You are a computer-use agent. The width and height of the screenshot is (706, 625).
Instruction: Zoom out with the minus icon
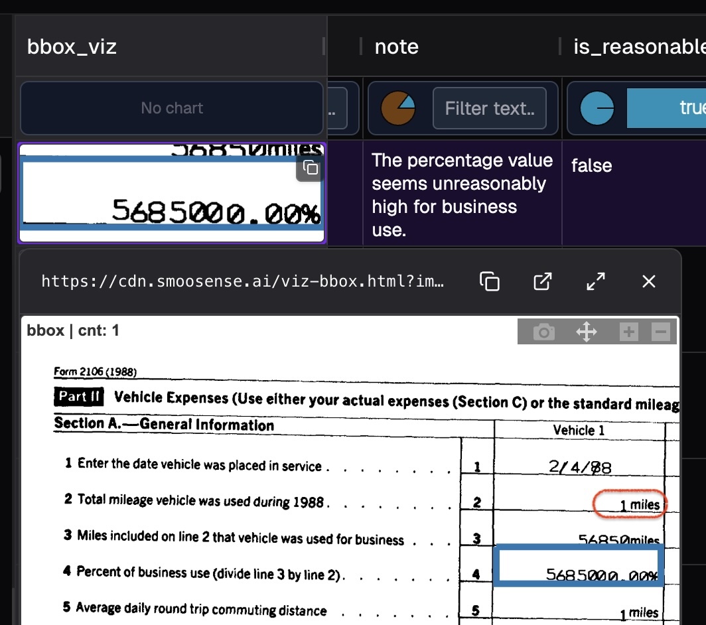(x=661, y=332)
